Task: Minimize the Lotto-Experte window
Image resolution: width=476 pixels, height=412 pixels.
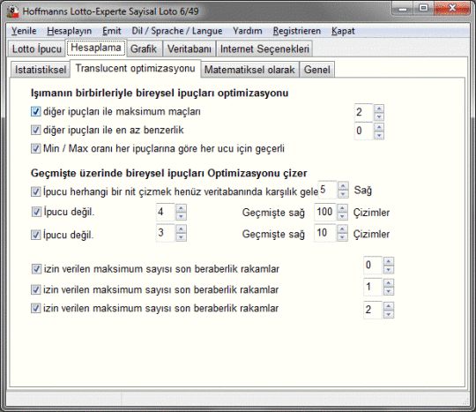Action: tap(403, 9)
